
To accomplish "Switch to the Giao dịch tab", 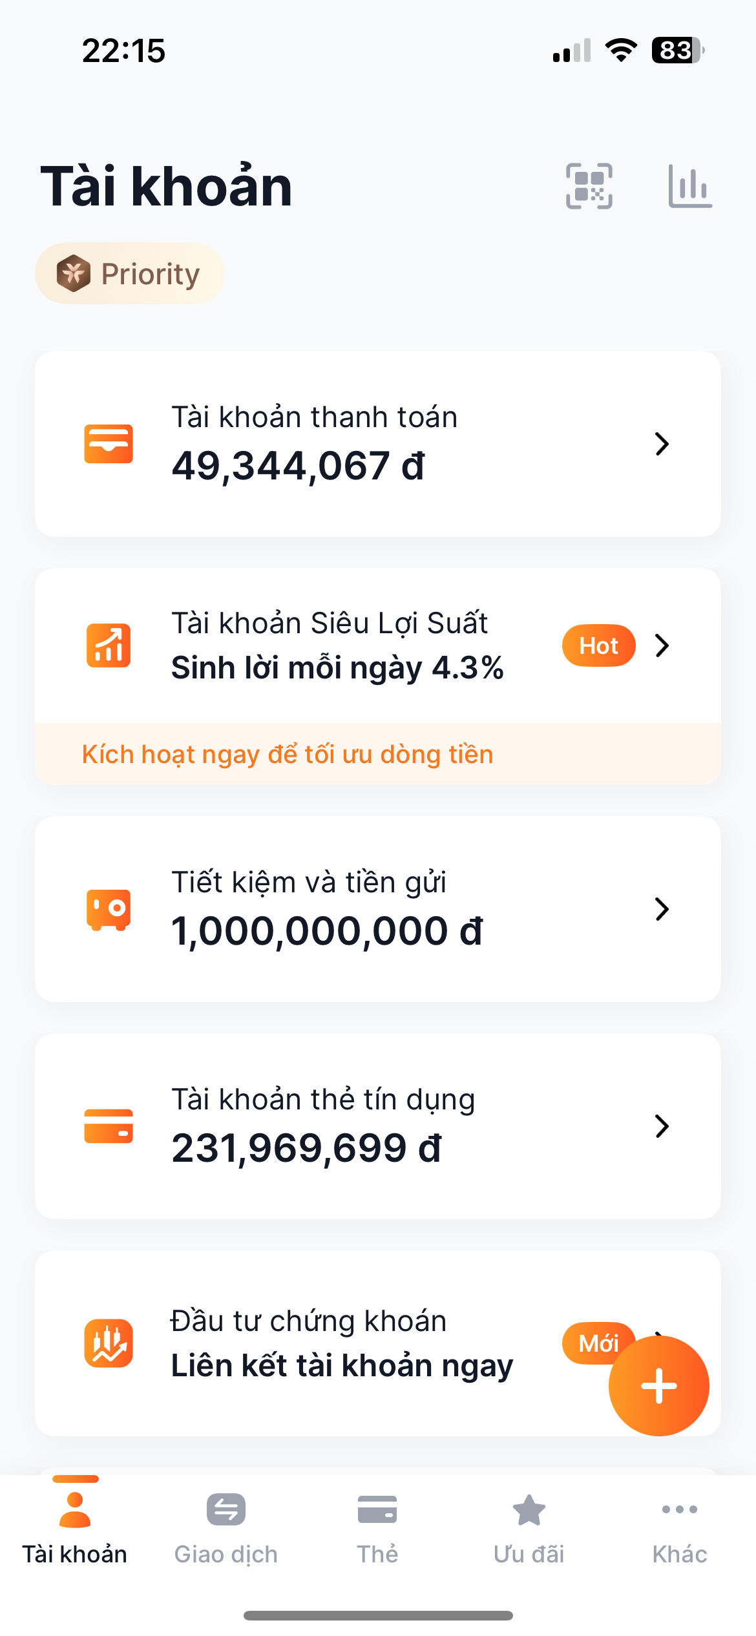I will click(x=226, y=1526).
